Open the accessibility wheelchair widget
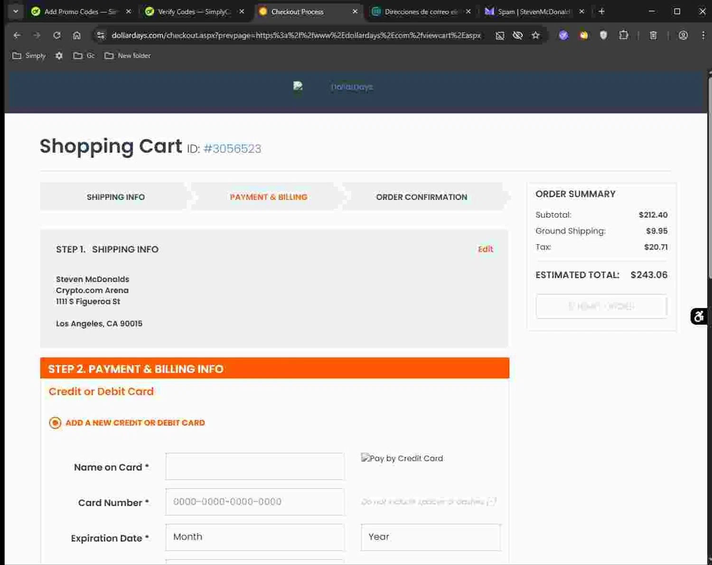The height and width of the screenshot is (565, 712). [x=699, y=316]
